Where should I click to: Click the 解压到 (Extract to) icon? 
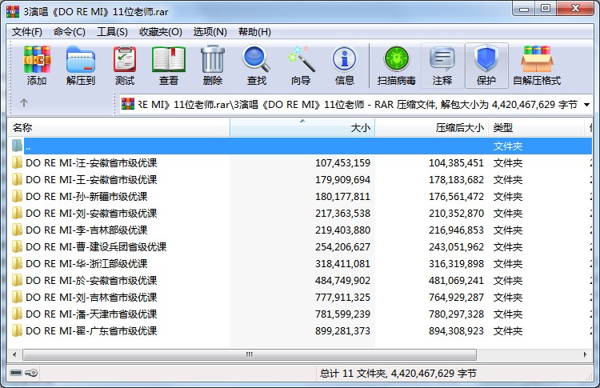tap(81, 59)
